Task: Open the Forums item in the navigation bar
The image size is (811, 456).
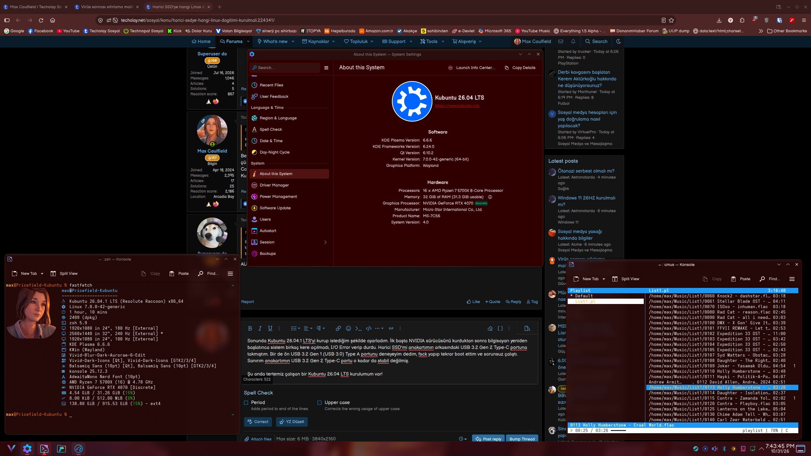Action: pos(231,41)
